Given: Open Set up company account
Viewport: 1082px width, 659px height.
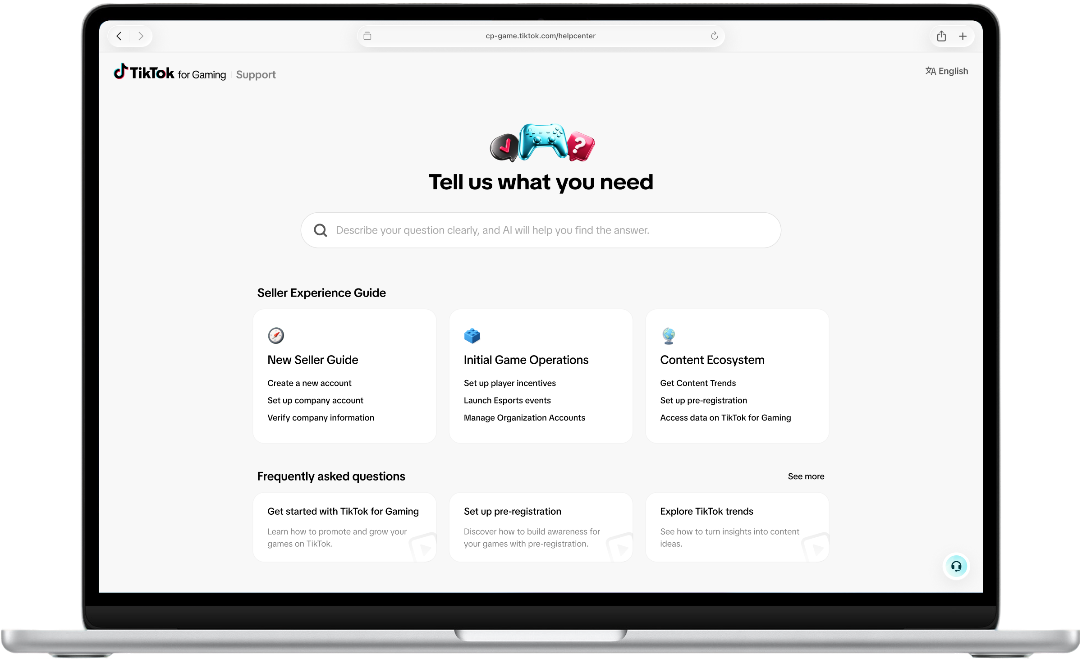Looking at the screenshot, I should tap(315, 400).
